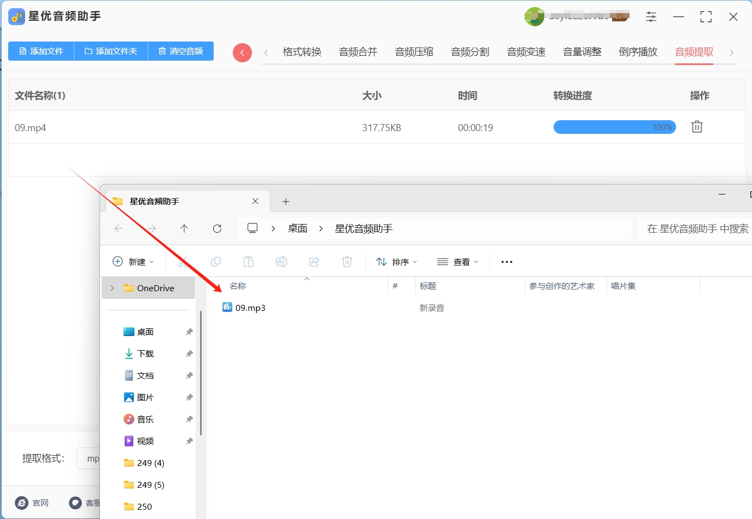Go up one folder level
The width and height of the screenshot is (752, 519).
tap(184, 228)
